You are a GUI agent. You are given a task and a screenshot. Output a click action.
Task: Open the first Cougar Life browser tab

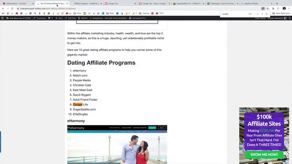[x=120, y=4]
